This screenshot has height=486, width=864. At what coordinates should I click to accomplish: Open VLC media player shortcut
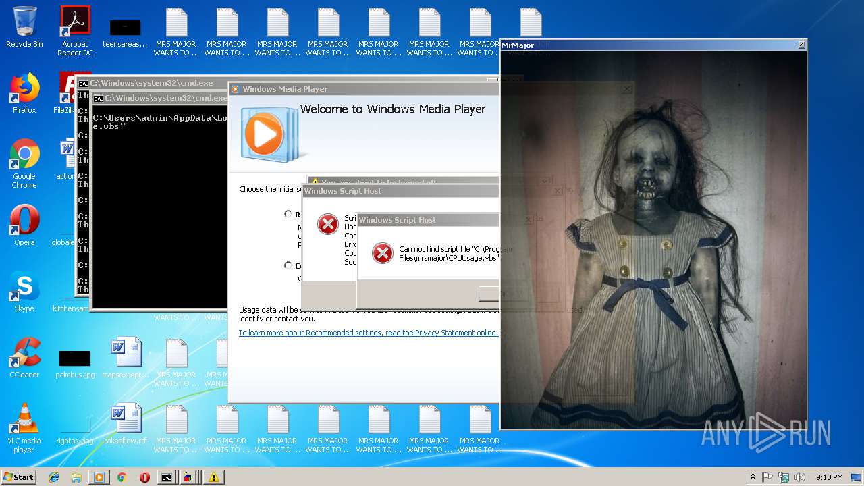(24, 428)
